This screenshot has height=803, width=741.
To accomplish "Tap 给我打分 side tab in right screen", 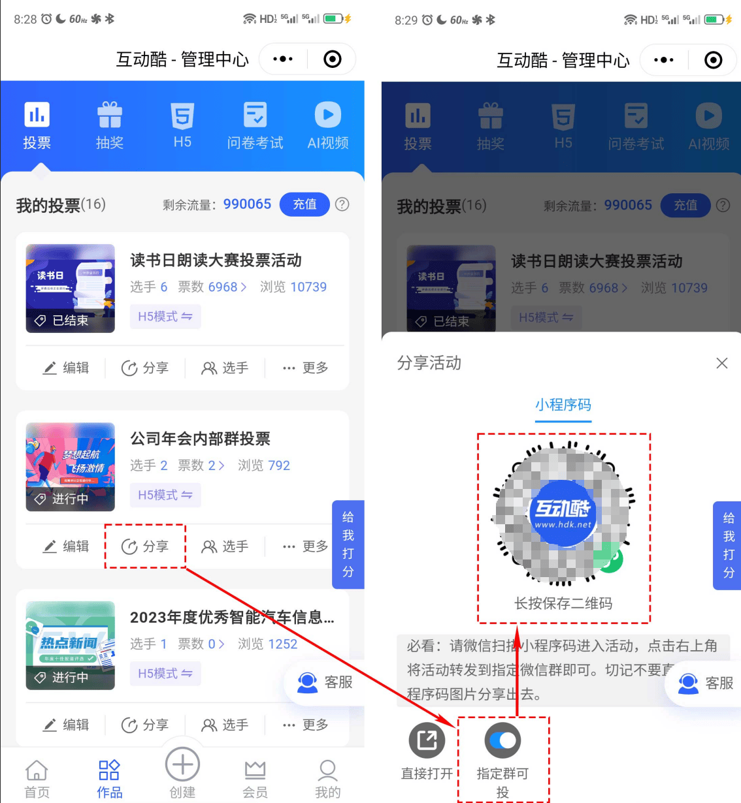I will [729, 546].
